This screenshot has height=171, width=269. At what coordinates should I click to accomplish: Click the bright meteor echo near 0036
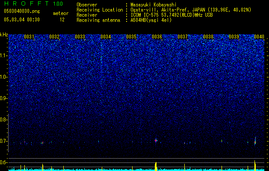pos(156,141)
